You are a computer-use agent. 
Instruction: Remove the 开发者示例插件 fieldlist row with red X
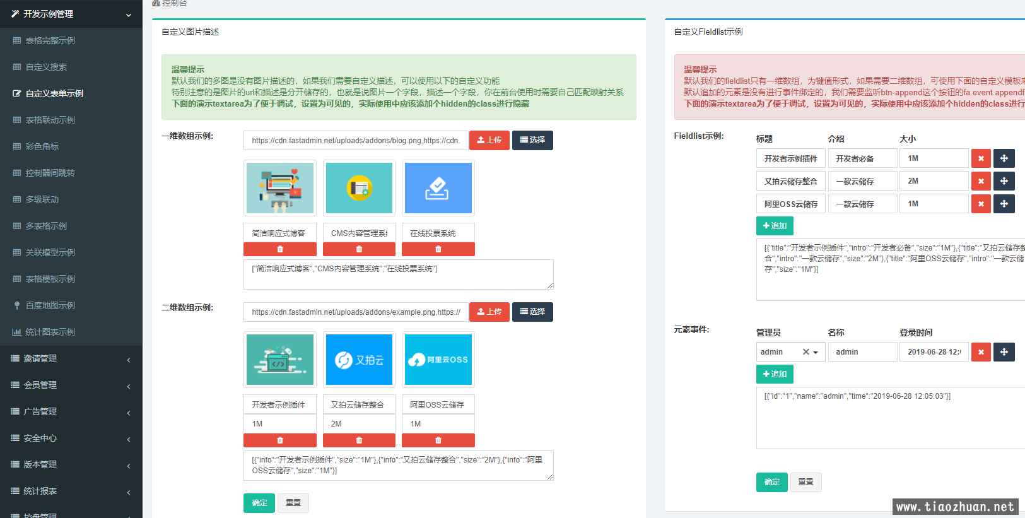click(x=981, y=158)
